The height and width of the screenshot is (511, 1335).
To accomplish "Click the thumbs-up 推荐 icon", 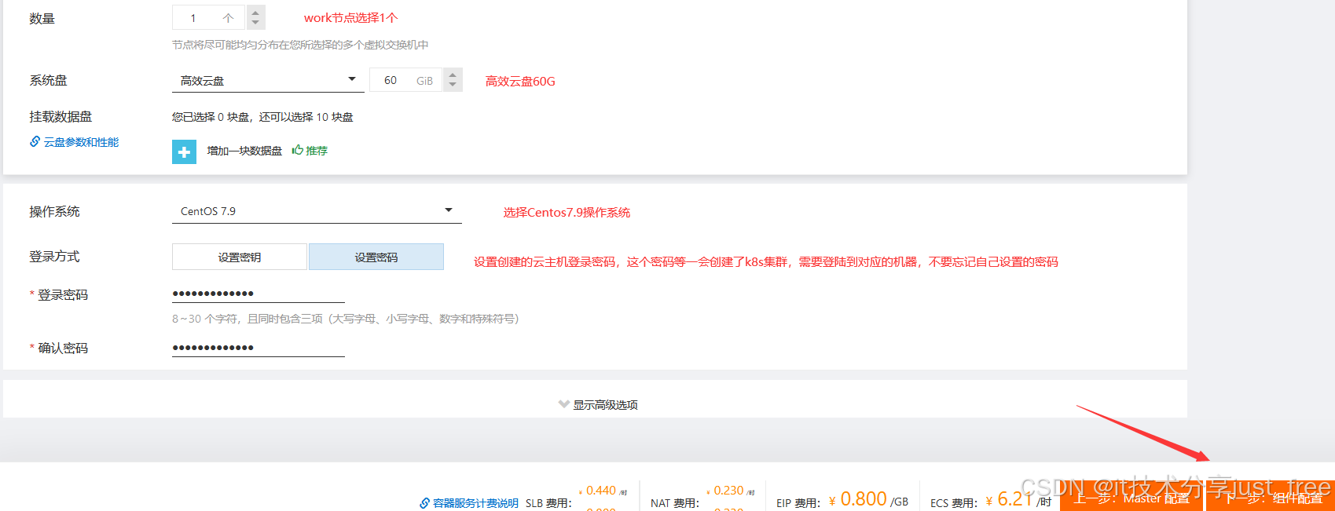I will (297, 150).
